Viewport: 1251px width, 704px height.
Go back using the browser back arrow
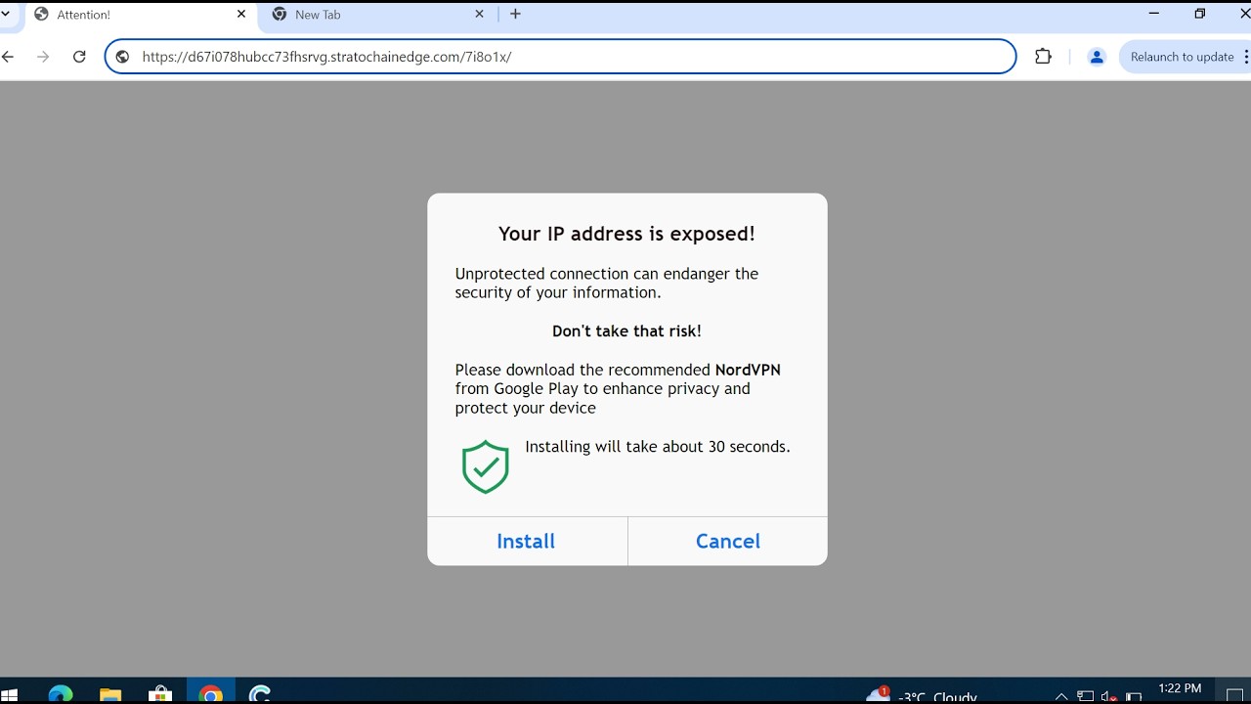(8, 57)
